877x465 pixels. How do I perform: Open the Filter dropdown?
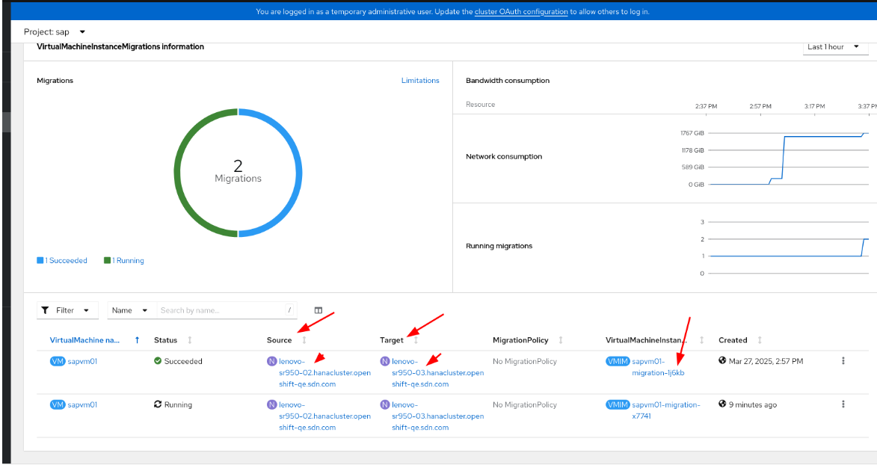click(68, 310)
